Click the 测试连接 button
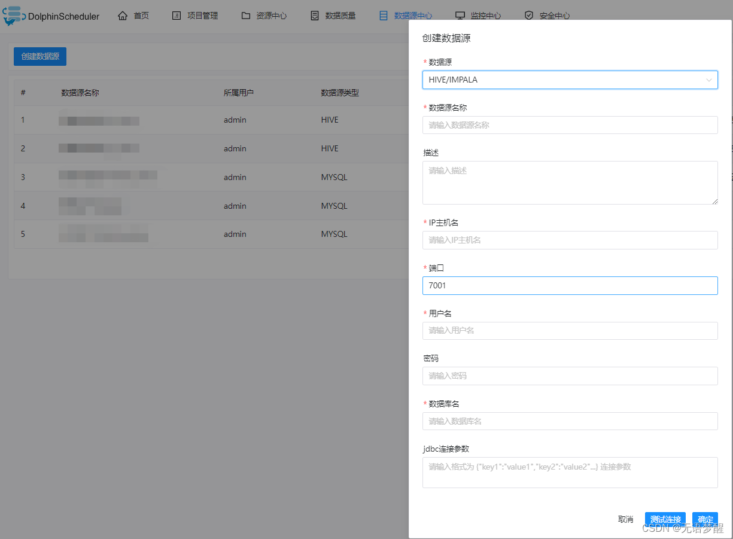 (665, 519)
